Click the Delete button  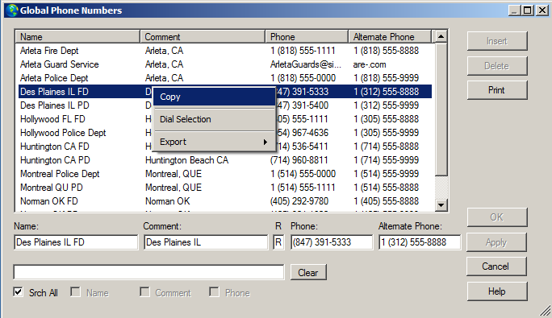click(497, 66)
